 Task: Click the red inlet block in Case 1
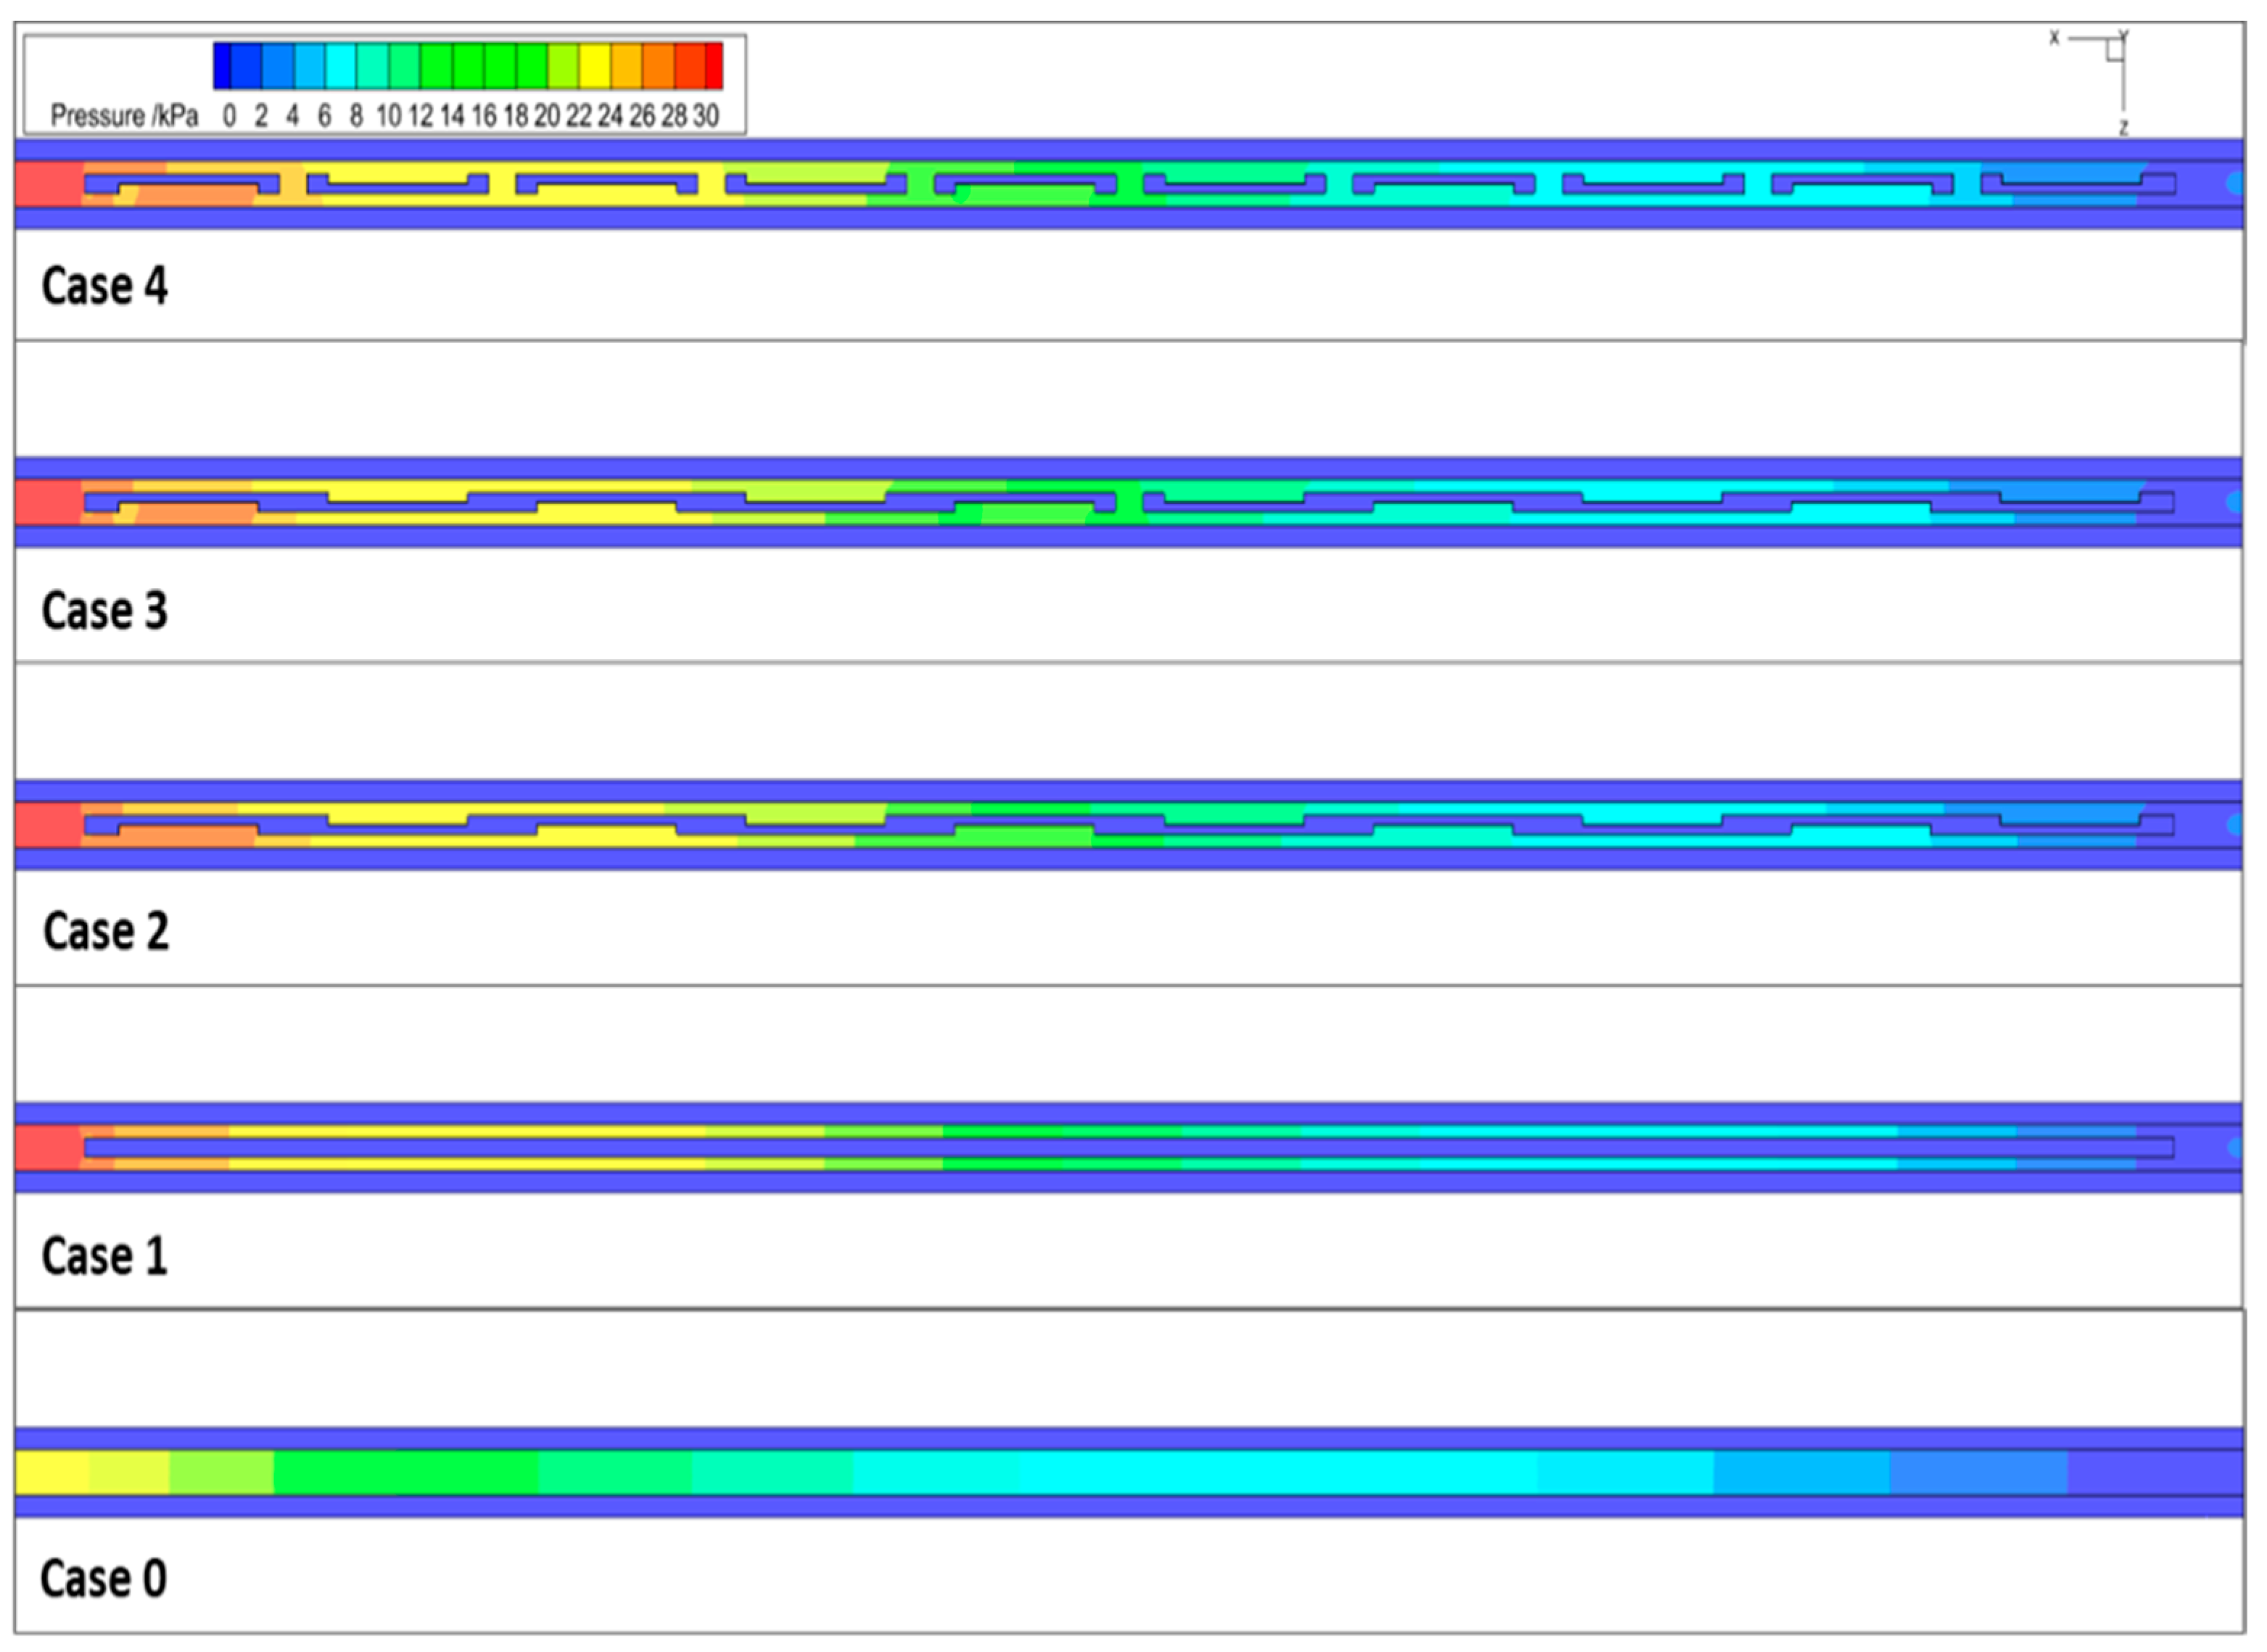tap(48, 1148)
